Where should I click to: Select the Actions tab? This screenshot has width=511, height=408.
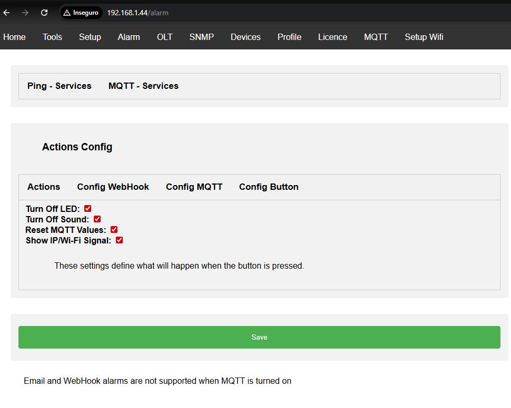coord(44,187)
